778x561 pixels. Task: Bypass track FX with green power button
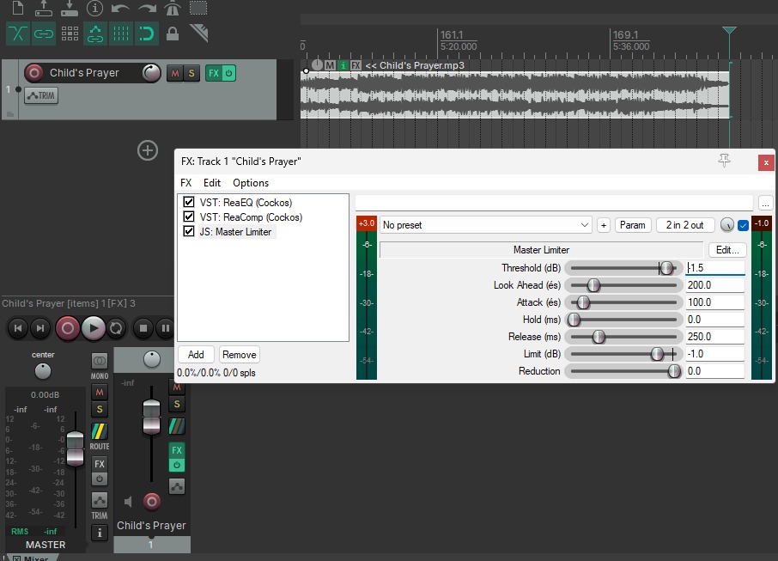[228, 73]
